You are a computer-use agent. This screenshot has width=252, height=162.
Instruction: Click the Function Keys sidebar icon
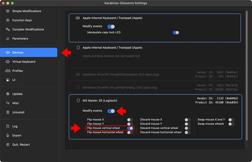coord(8,20)
